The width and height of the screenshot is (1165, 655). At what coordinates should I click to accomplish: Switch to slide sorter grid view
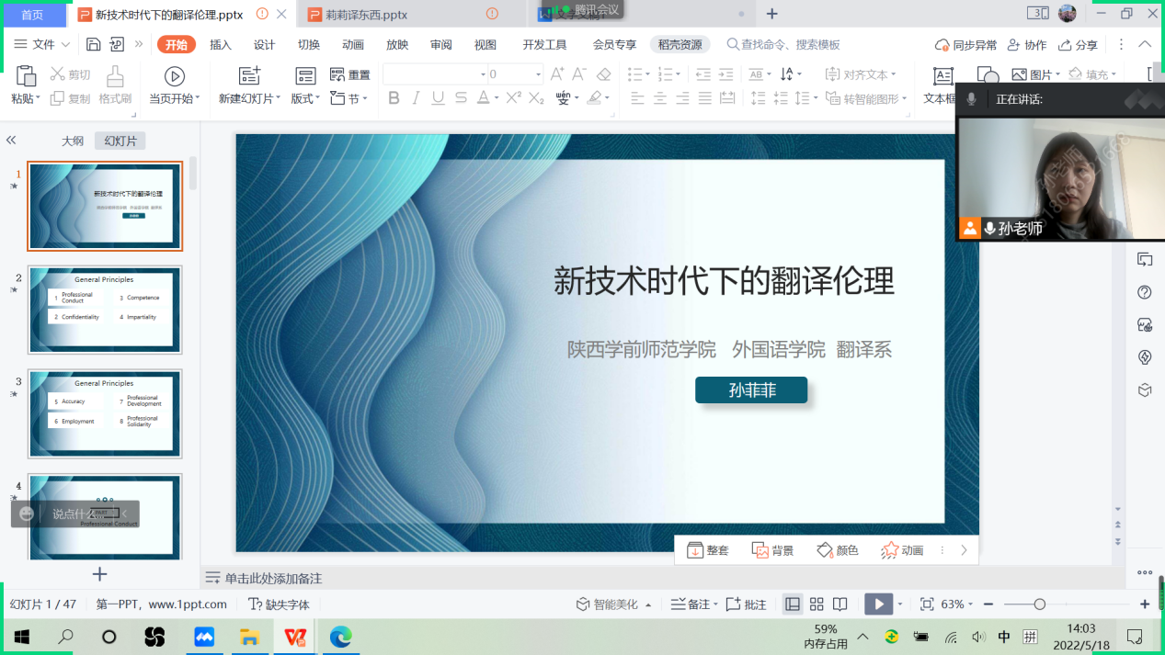click(x=817, y=604)
